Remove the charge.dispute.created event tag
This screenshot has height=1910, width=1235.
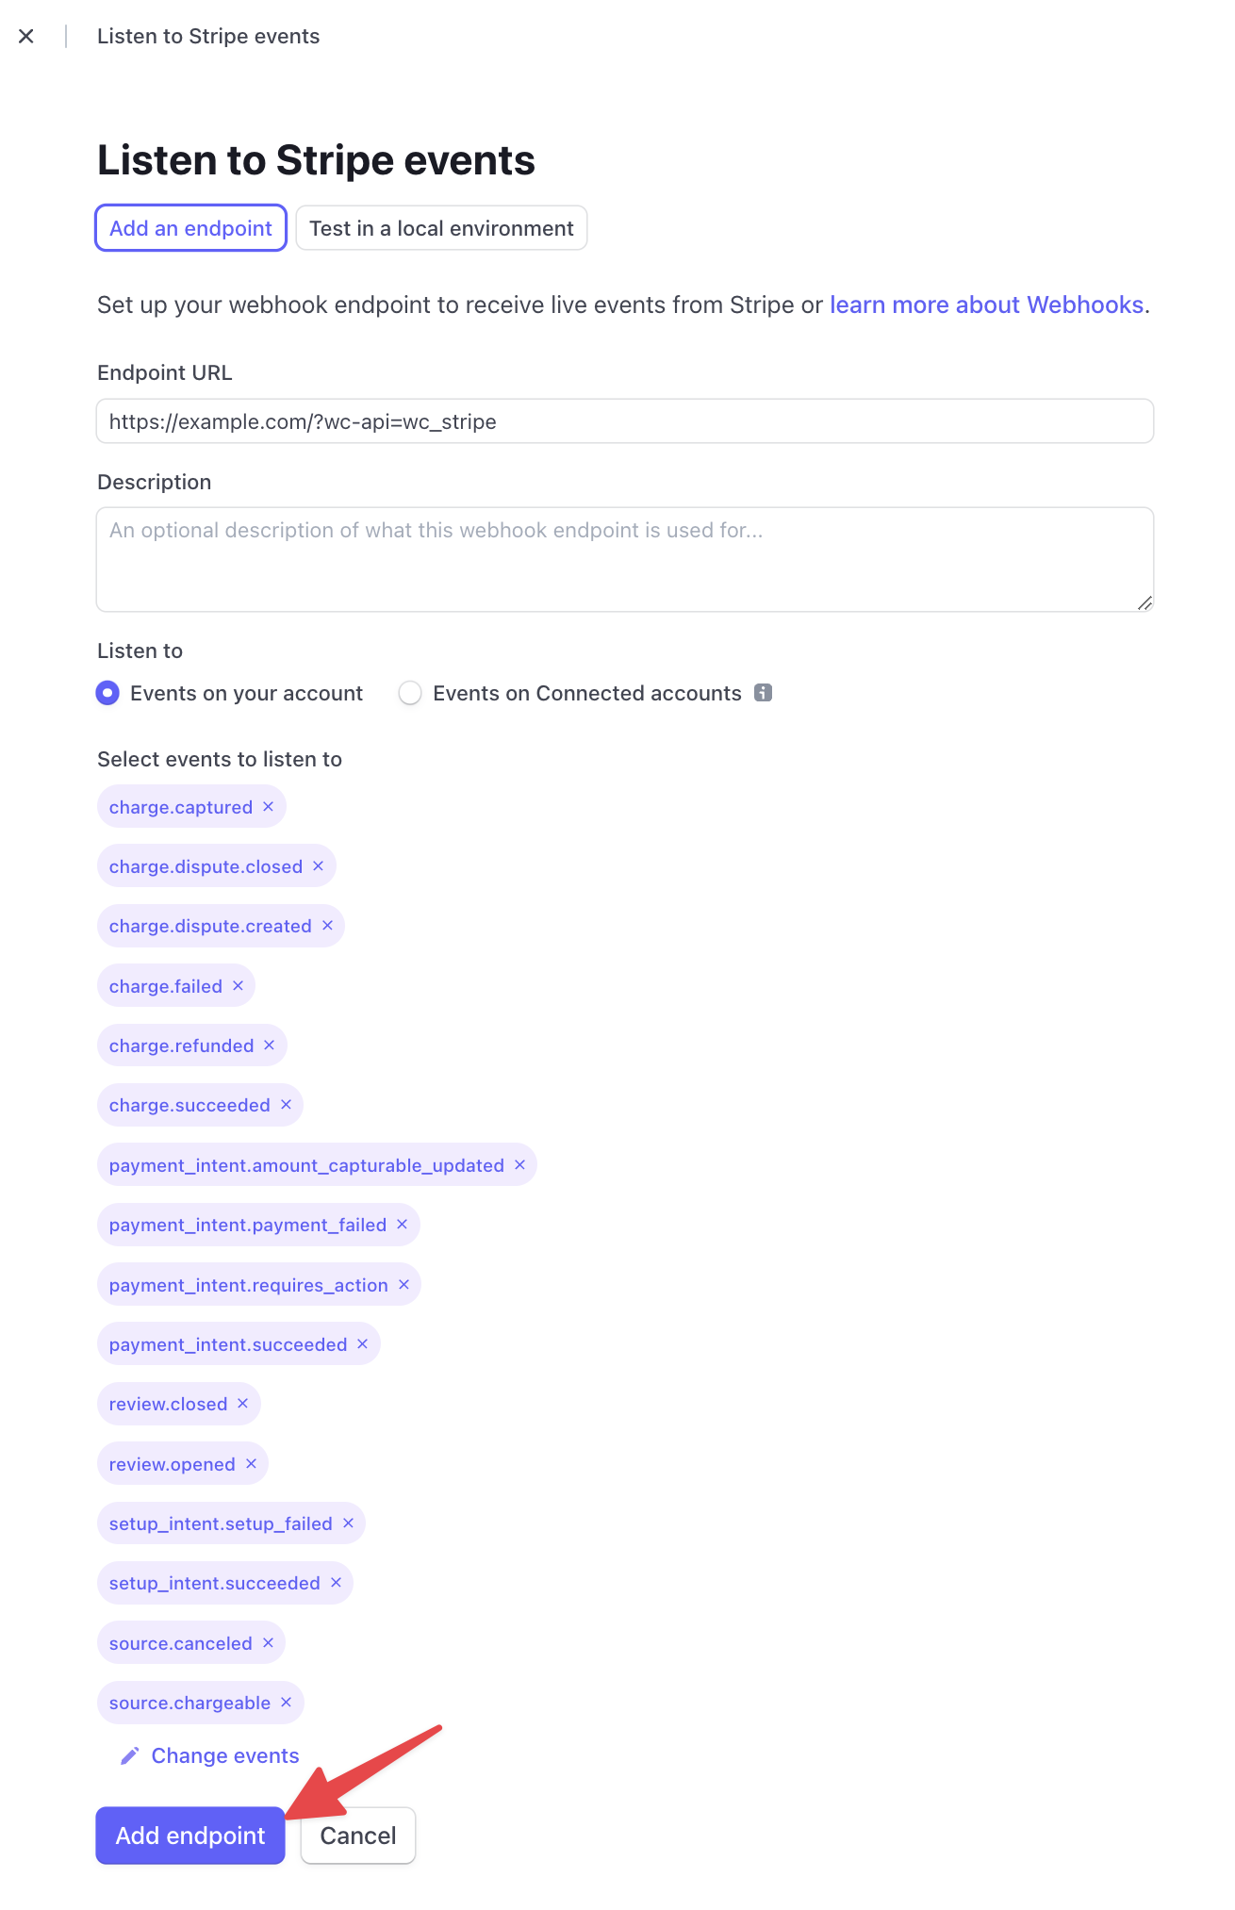[327, 925]
